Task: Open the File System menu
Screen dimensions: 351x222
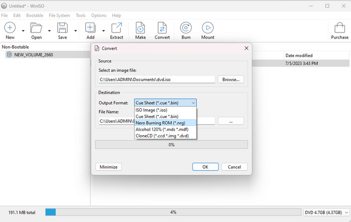Action: [x=59, y=16]
